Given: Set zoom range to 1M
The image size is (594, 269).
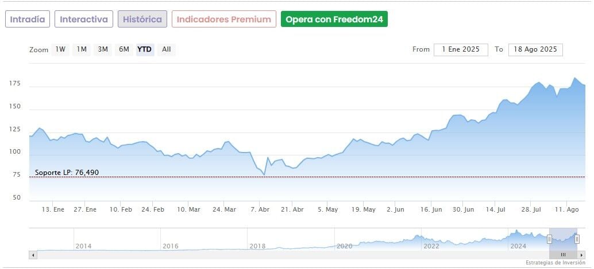Looking at the screenshot, I should (x=82, y=49).
